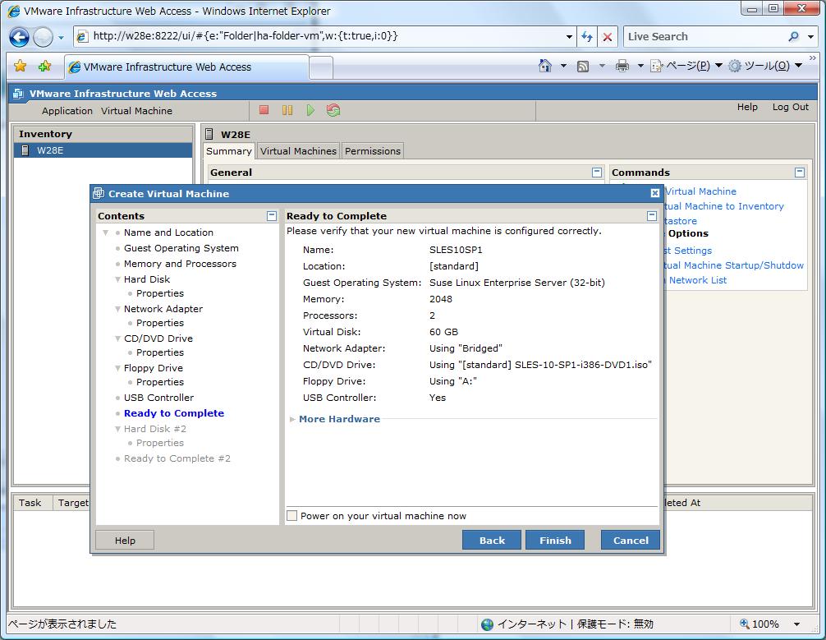Click the Help button in the dialog
This screenshot has height=640, width=826.
[125, 540]
